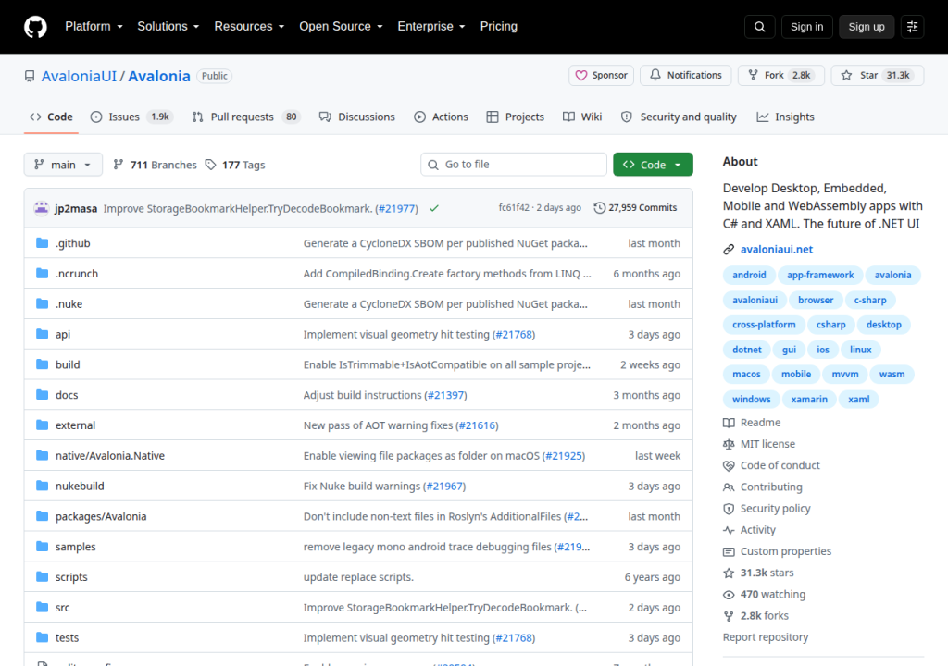Switch to the Pull requests tab
Viewport: 948px width, 666px height.
coord(246,117)
